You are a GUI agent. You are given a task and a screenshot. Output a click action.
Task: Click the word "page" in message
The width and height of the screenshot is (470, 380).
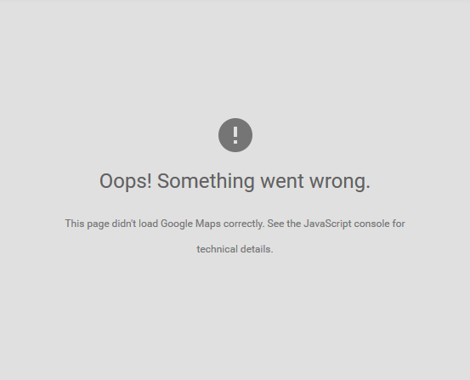pyautogui.click(x=98, y=224)
